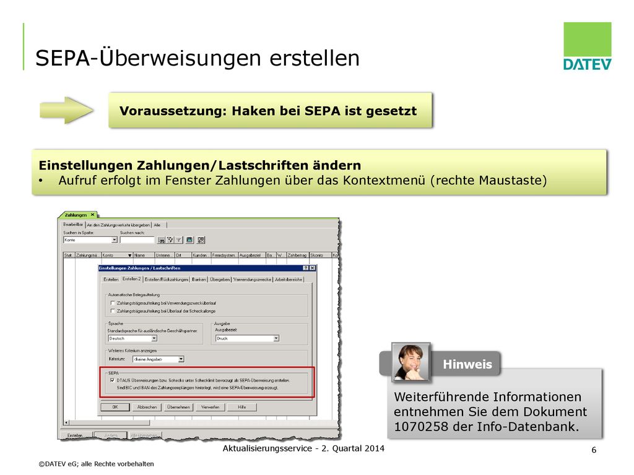The width and height of the screenshot is (634, 475).
Task: Click the Stat. column header
Action: pos(69,255)
